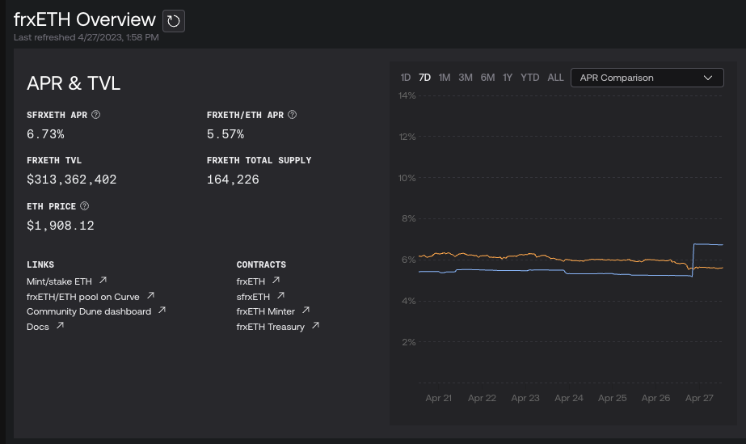Click the arrow icon next to Mint/stake ETH
This screenshot has width=746, height=444.
103,281
